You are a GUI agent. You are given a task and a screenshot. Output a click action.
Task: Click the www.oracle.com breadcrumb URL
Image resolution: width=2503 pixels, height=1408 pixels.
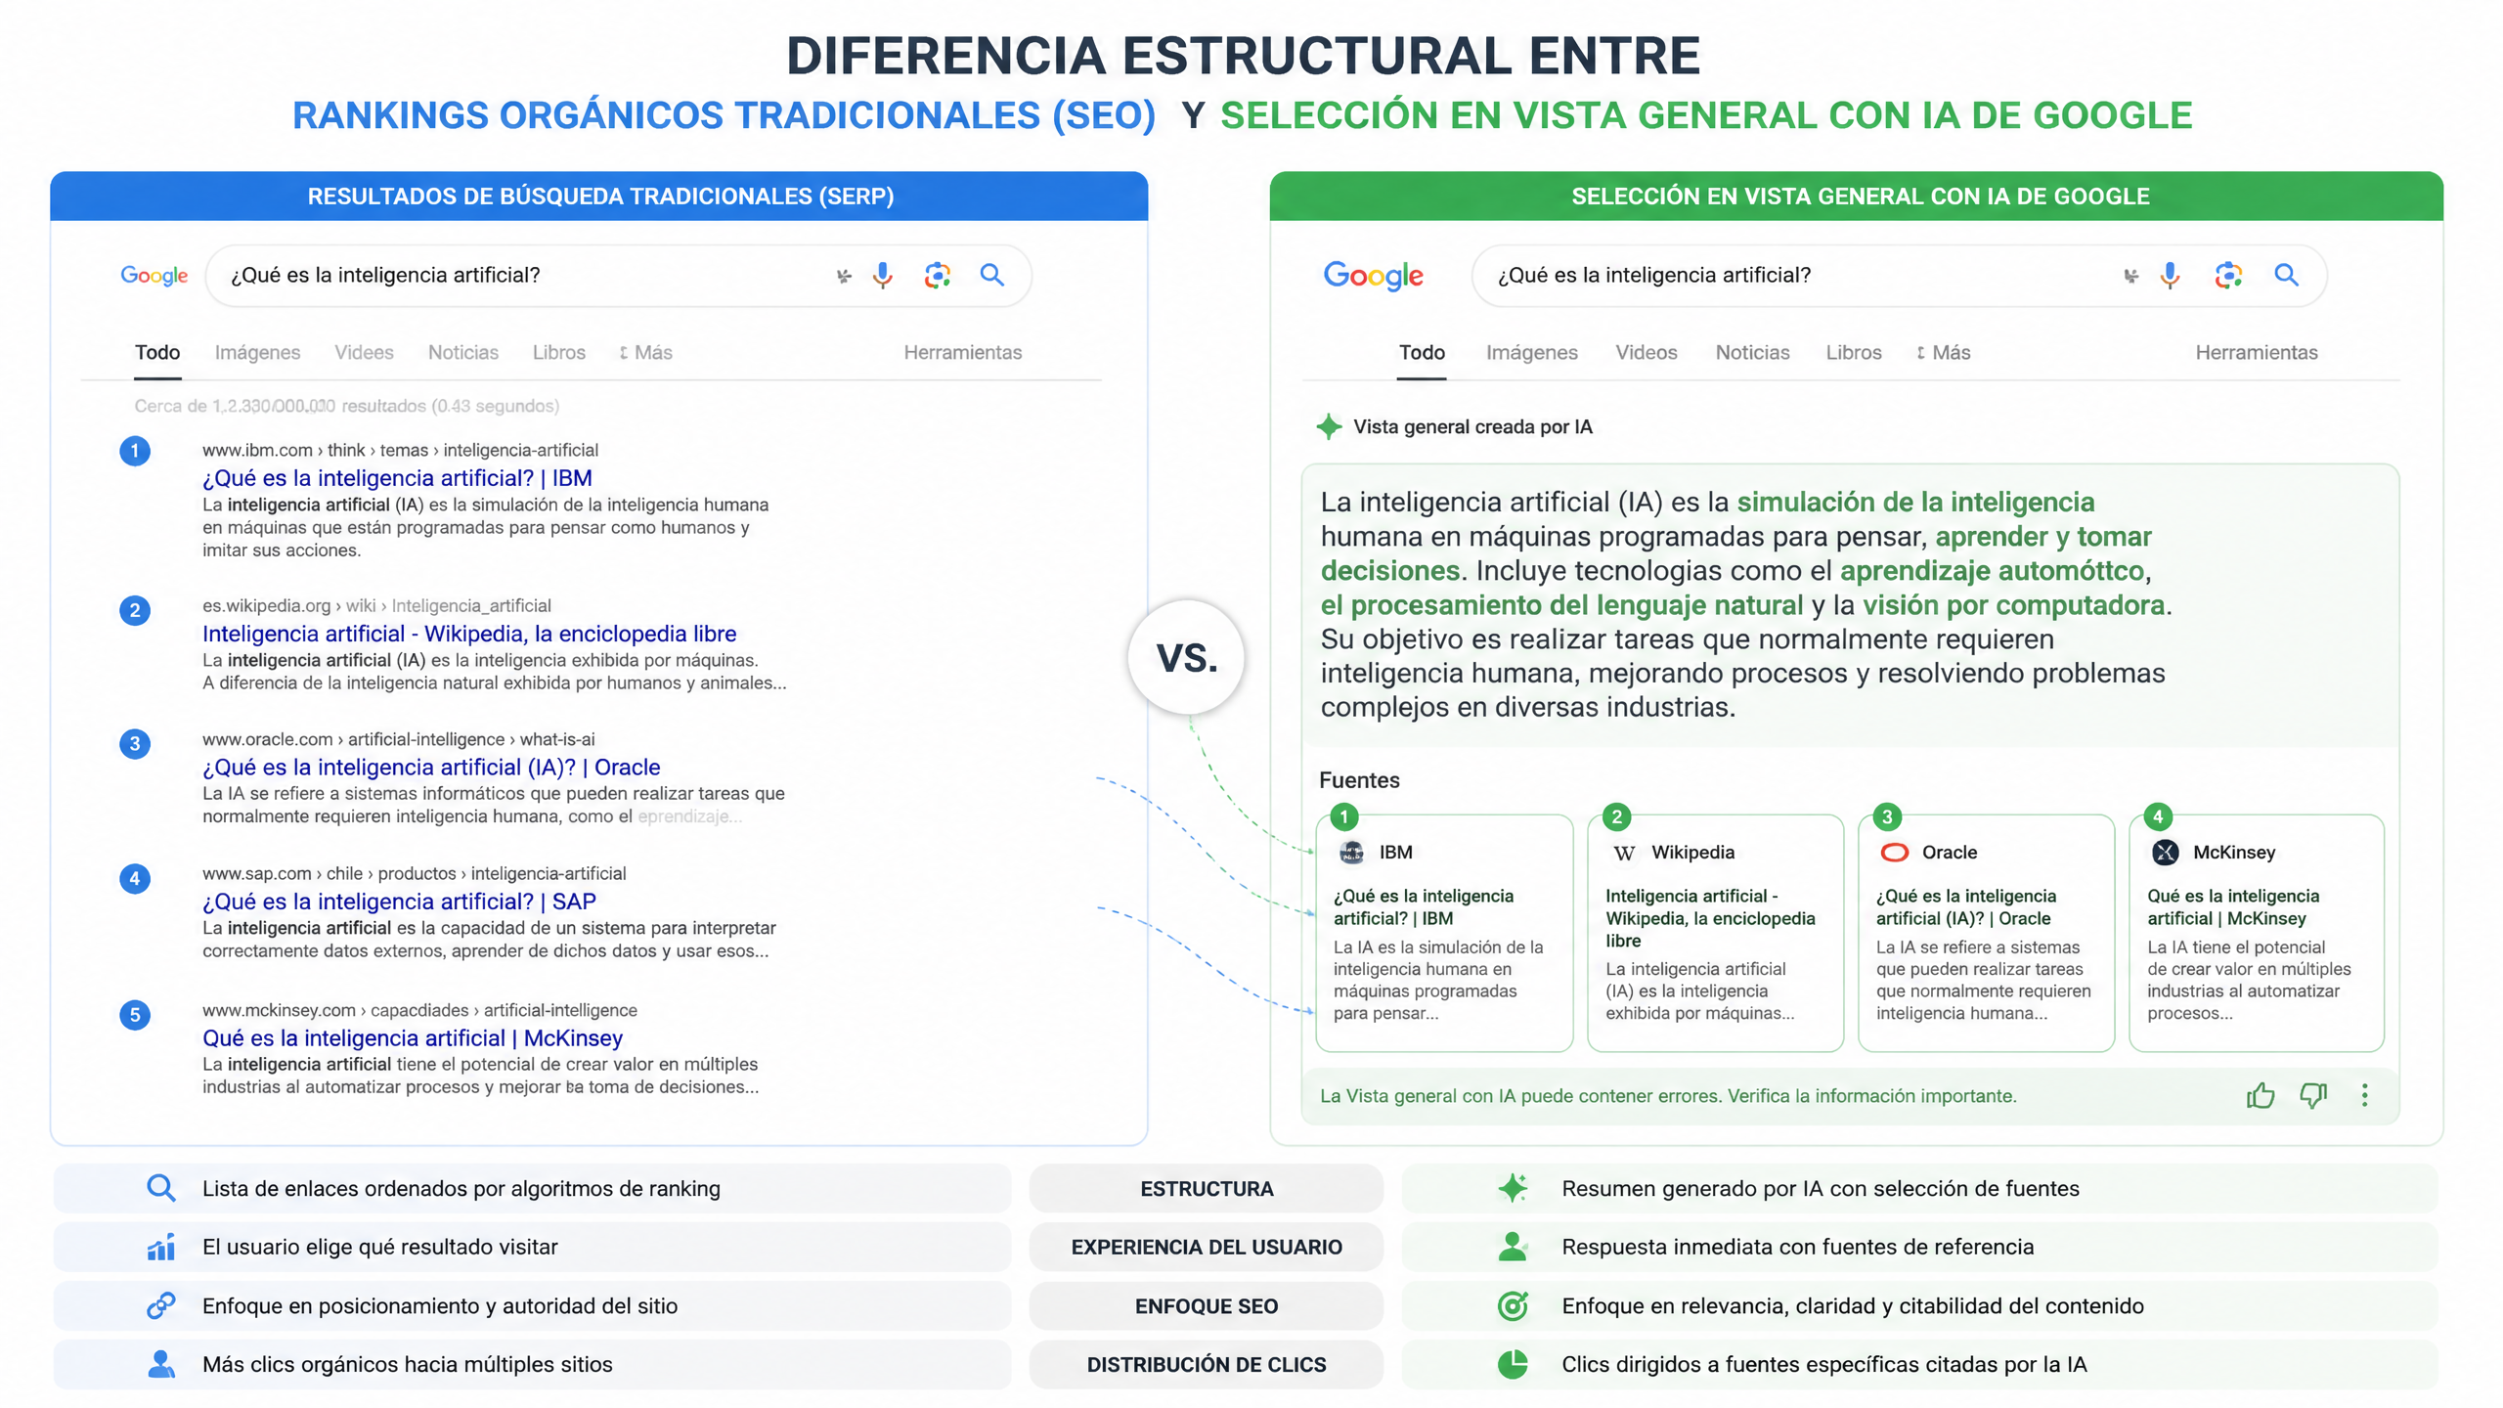click(398, 740)
